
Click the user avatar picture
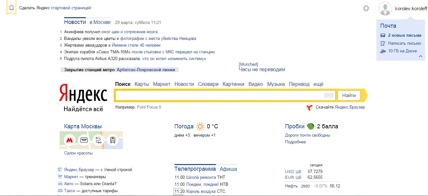[385, 9]
